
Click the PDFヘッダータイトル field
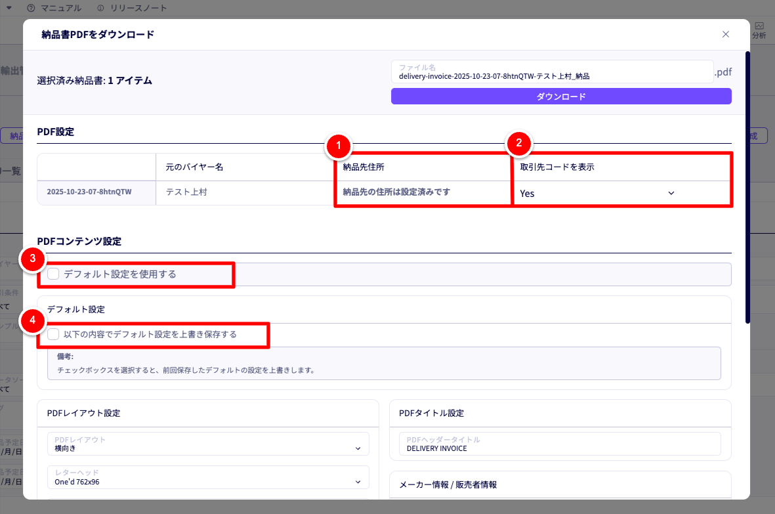coord(560,444)
